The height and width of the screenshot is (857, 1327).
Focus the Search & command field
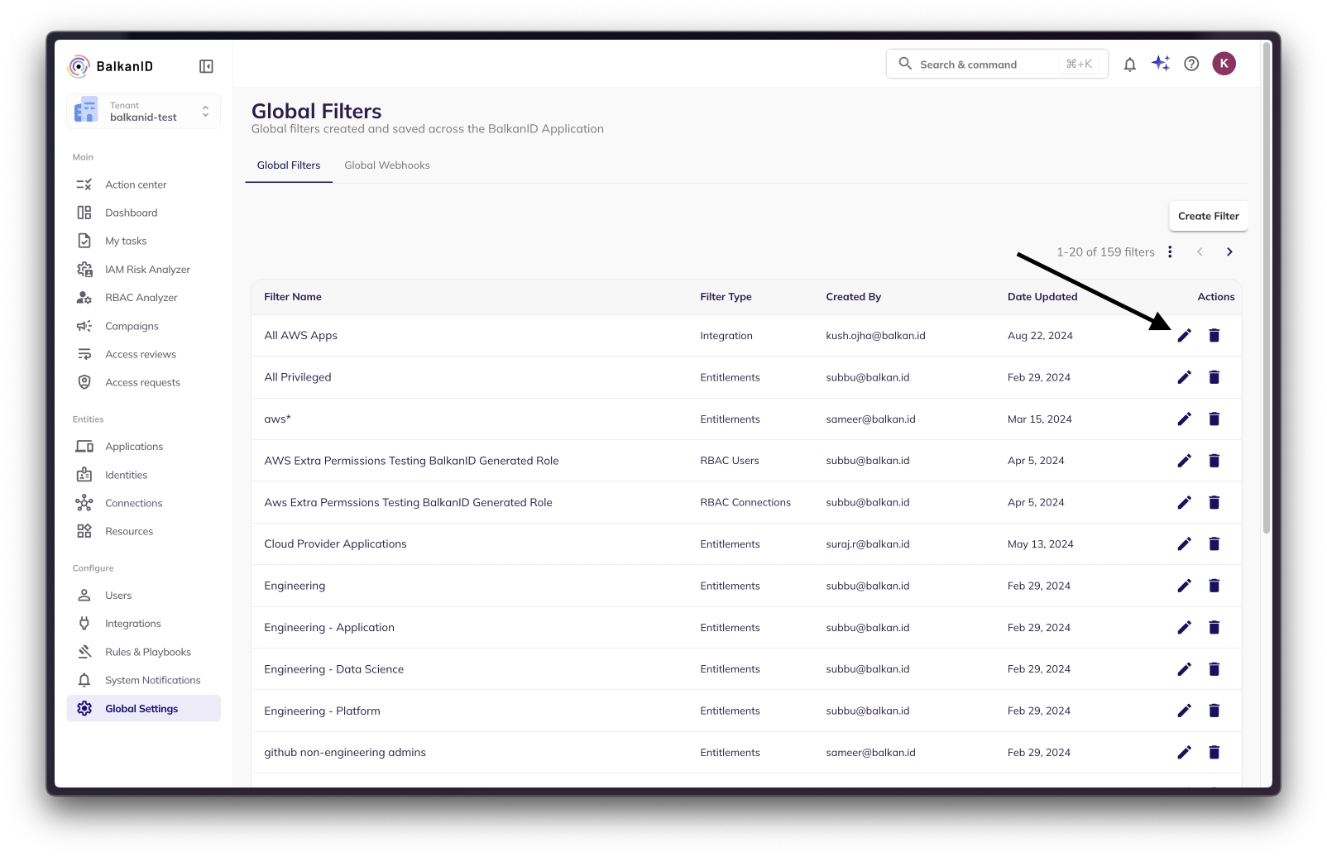(988, 65)
